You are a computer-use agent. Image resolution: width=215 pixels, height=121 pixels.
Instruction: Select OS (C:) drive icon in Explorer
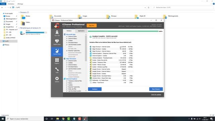(x=23, y=33)
